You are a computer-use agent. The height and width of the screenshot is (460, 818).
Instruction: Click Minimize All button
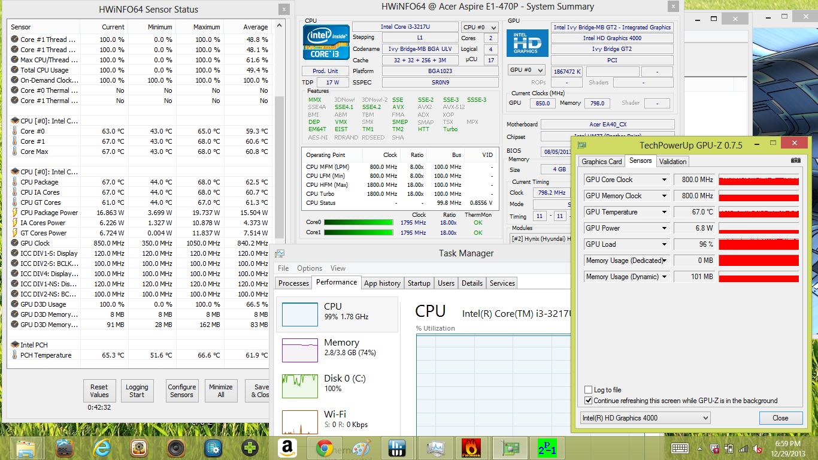coord(220,391)
